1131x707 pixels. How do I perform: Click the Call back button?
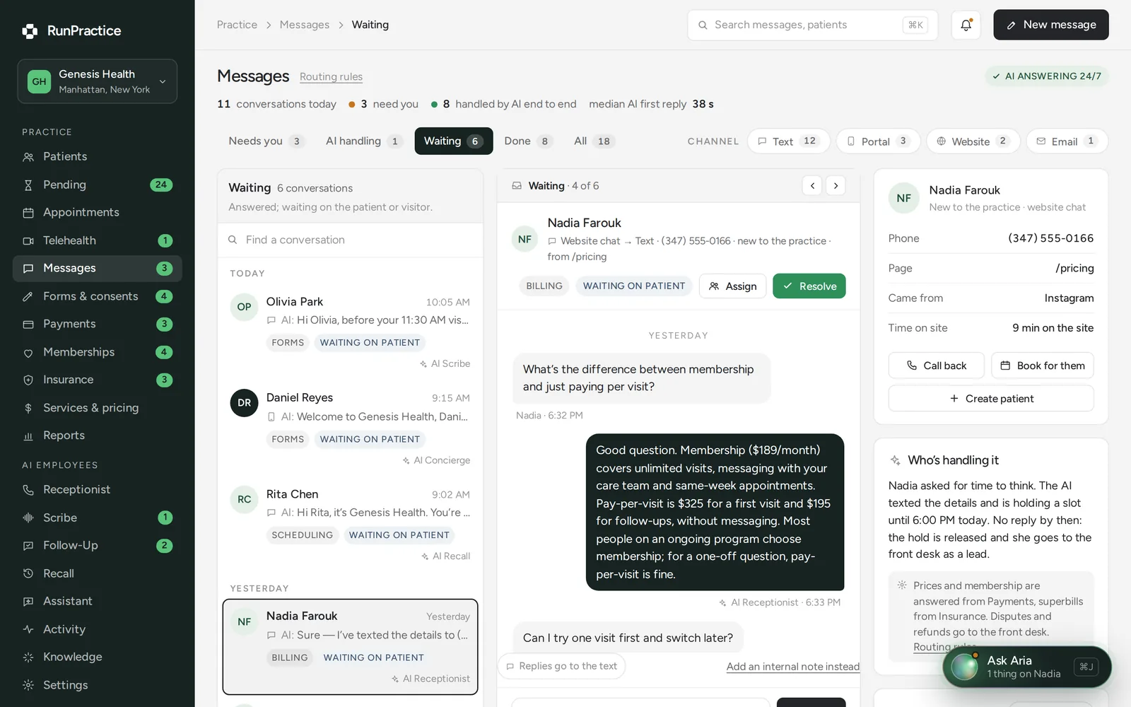point(936,366)
